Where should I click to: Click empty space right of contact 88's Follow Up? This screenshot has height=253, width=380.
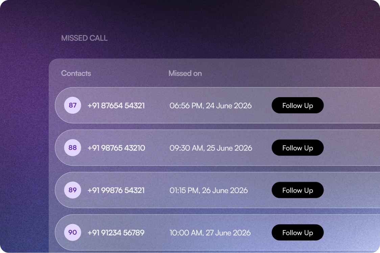tap(352, 148)
